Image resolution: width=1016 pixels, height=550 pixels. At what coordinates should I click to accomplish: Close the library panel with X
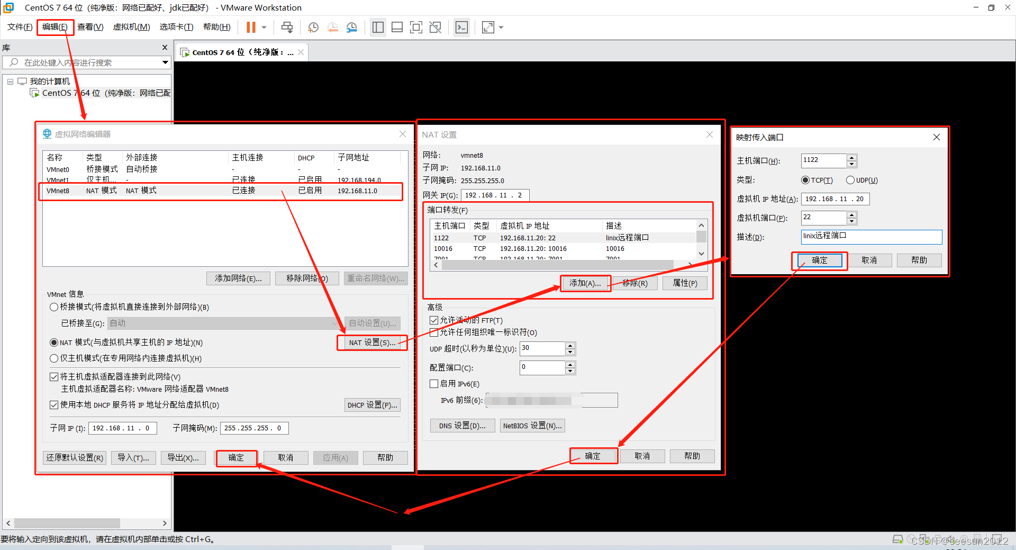pyautogui.click(x=165, y=48)
